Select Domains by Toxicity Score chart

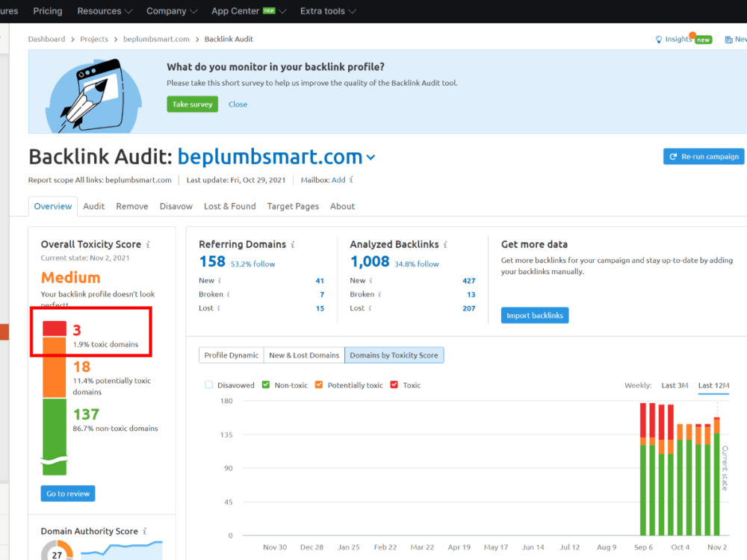(x=394, y=355)
